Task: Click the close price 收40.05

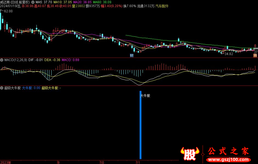Action: (x=65, y=6)
